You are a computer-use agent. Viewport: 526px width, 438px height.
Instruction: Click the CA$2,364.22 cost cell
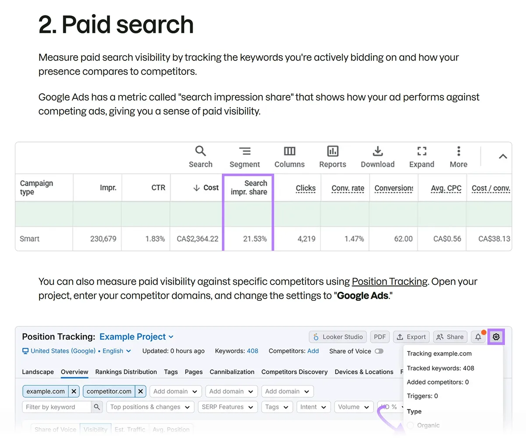tap(198, 239)
